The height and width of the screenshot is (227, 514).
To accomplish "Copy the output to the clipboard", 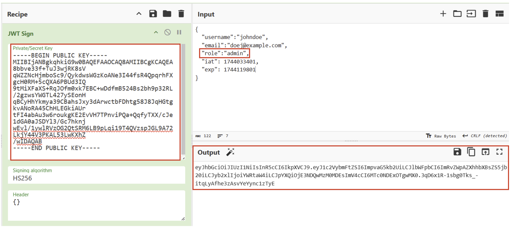I will tap(471, 152).
